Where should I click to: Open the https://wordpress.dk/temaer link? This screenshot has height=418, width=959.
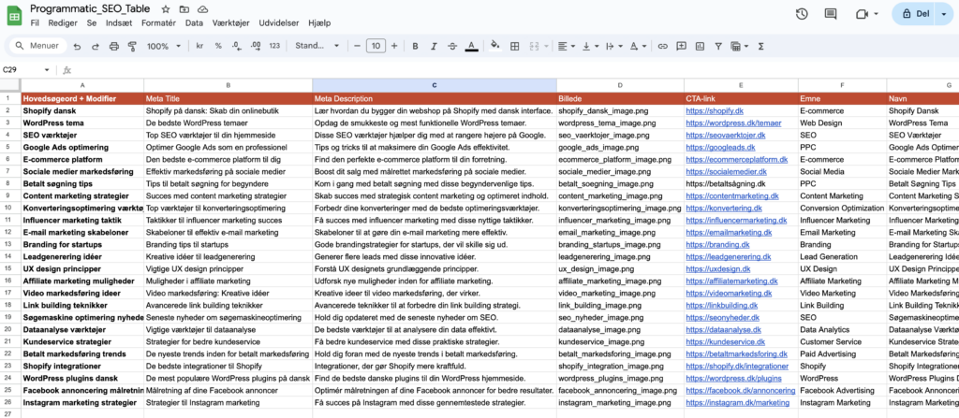point(733,123)
